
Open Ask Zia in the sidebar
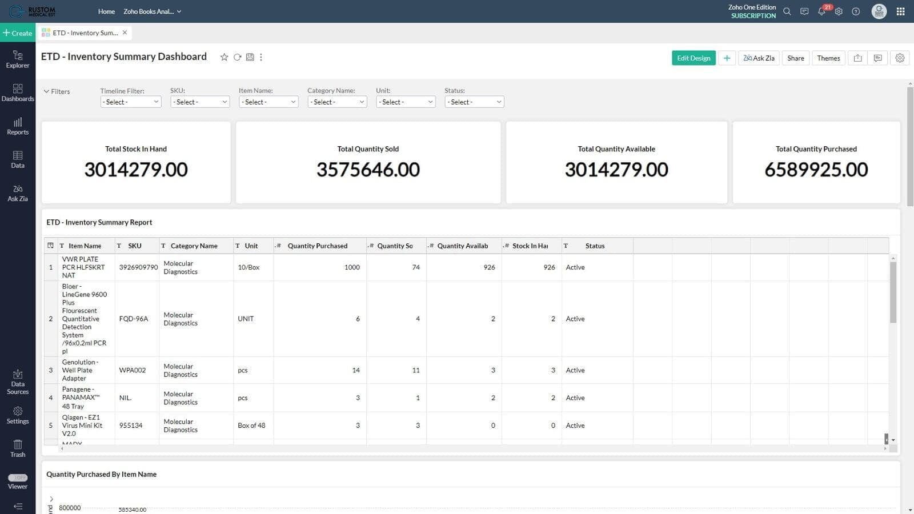click(18, 193)
